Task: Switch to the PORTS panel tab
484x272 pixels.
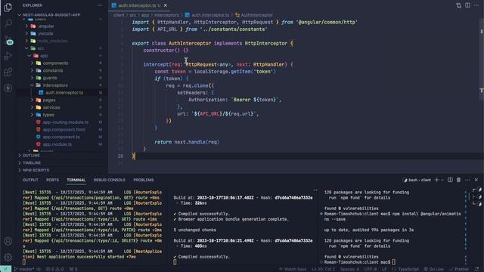Action: point(52,180)
